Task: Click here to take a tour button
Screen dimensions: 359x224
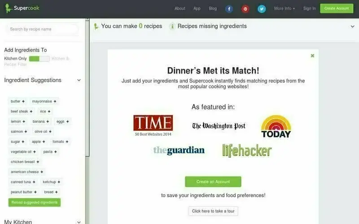Action: [213, 211]
